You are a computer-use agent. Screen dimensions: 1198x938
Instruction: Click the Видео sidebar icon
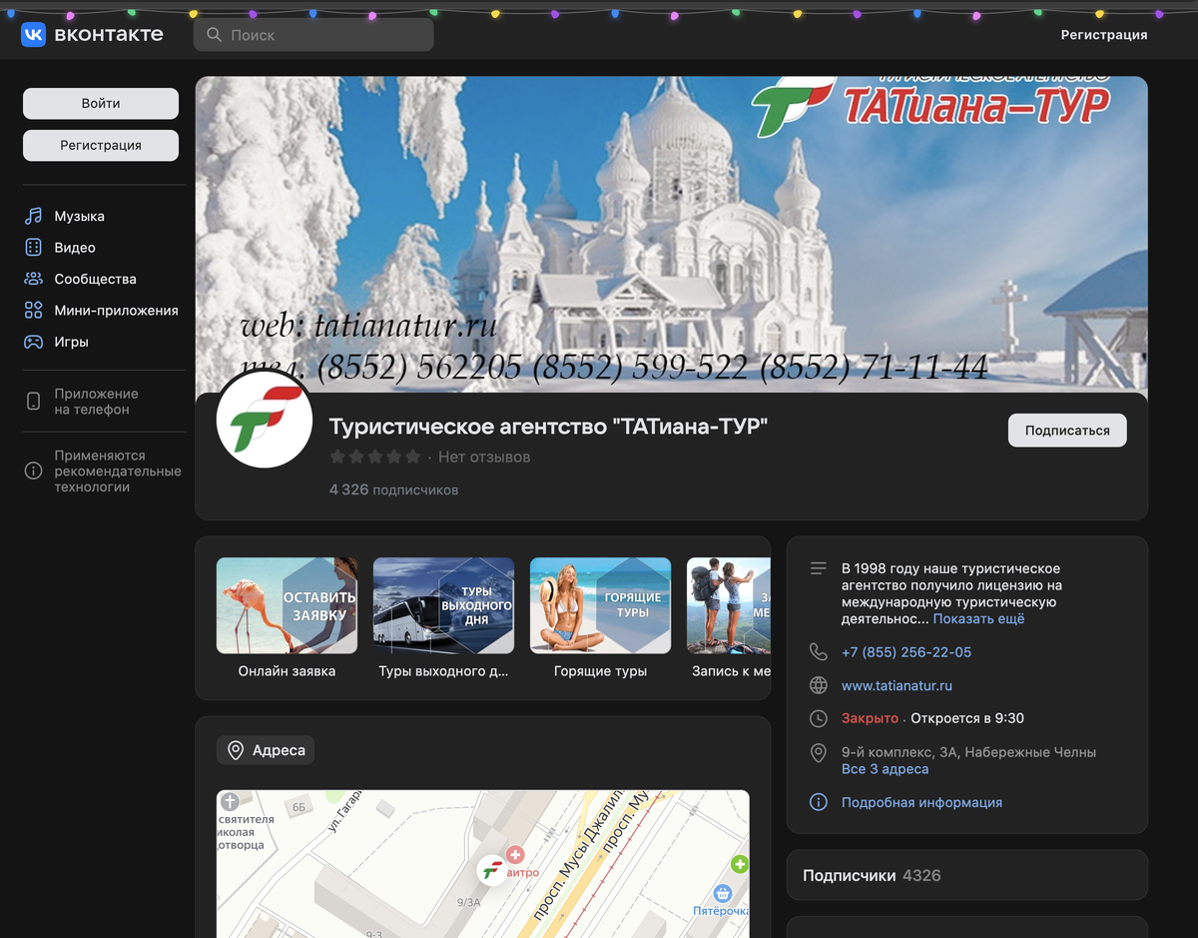click(34, 248)
